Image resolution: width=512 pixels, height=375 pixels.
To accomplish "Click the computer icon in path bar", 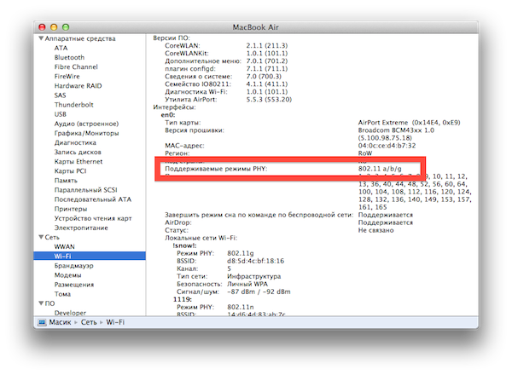I will pos(42,322).
